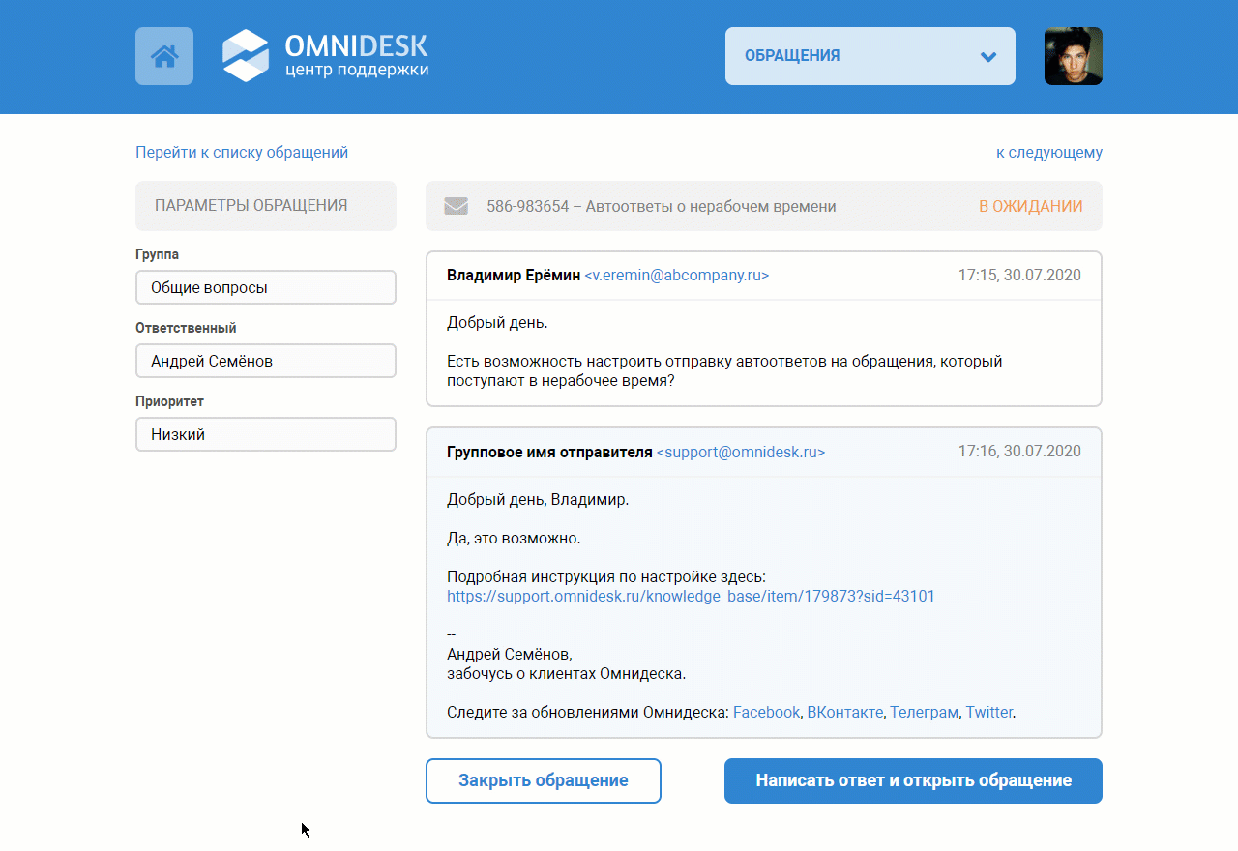Open the Ответственный dropdown with Андрей Семёнов
1238x851 pixels.
point(265,360)
